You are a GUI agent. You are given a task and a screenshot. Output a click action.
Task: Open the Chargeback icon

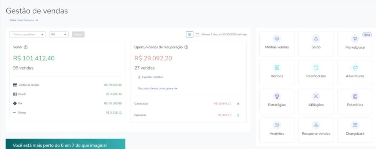355,125
